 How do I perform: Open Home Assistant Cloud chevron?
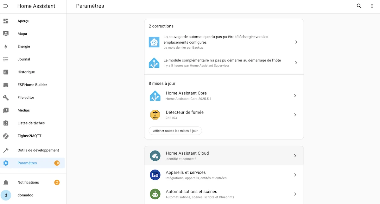pos(295,156)
